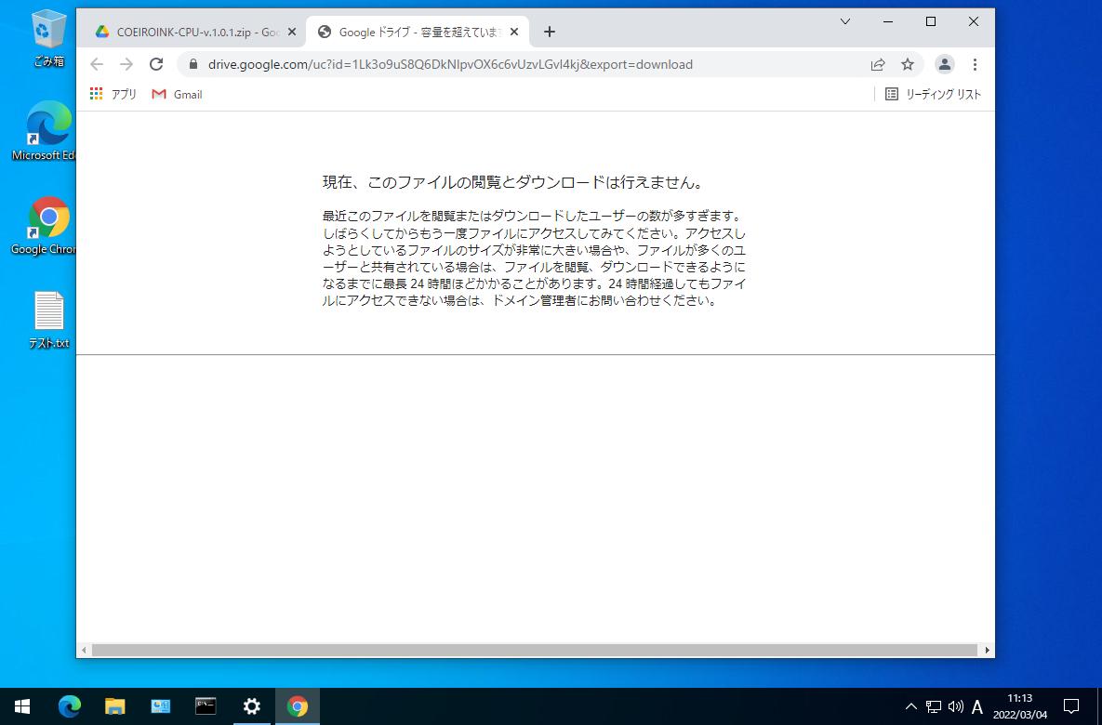Reload the Google Drive page
The width and height of the screenshot is (1102, 725).
[x=157, y=65]
